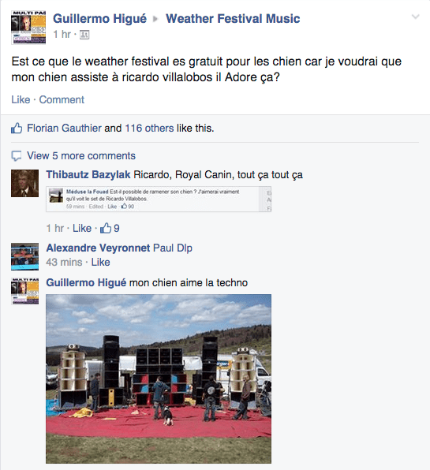Screen dimensions: 430x470
Task: Open Alexandre Veyronnet's avatar
Action: [x=25, y=256]
